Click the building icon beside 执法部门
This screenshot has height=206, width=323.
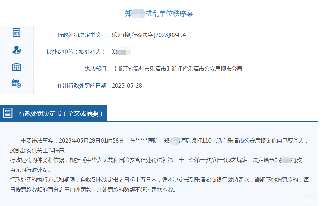(17, 67)
